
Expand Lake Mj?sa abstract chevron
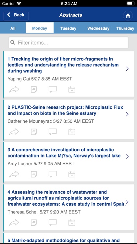pos(127,156)
